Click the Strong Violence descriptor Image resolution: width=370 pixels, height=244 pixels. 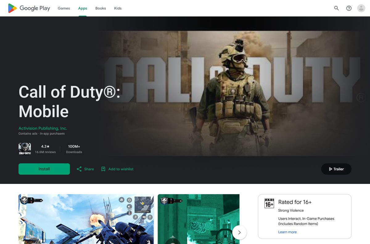click(x=291, y=210)
